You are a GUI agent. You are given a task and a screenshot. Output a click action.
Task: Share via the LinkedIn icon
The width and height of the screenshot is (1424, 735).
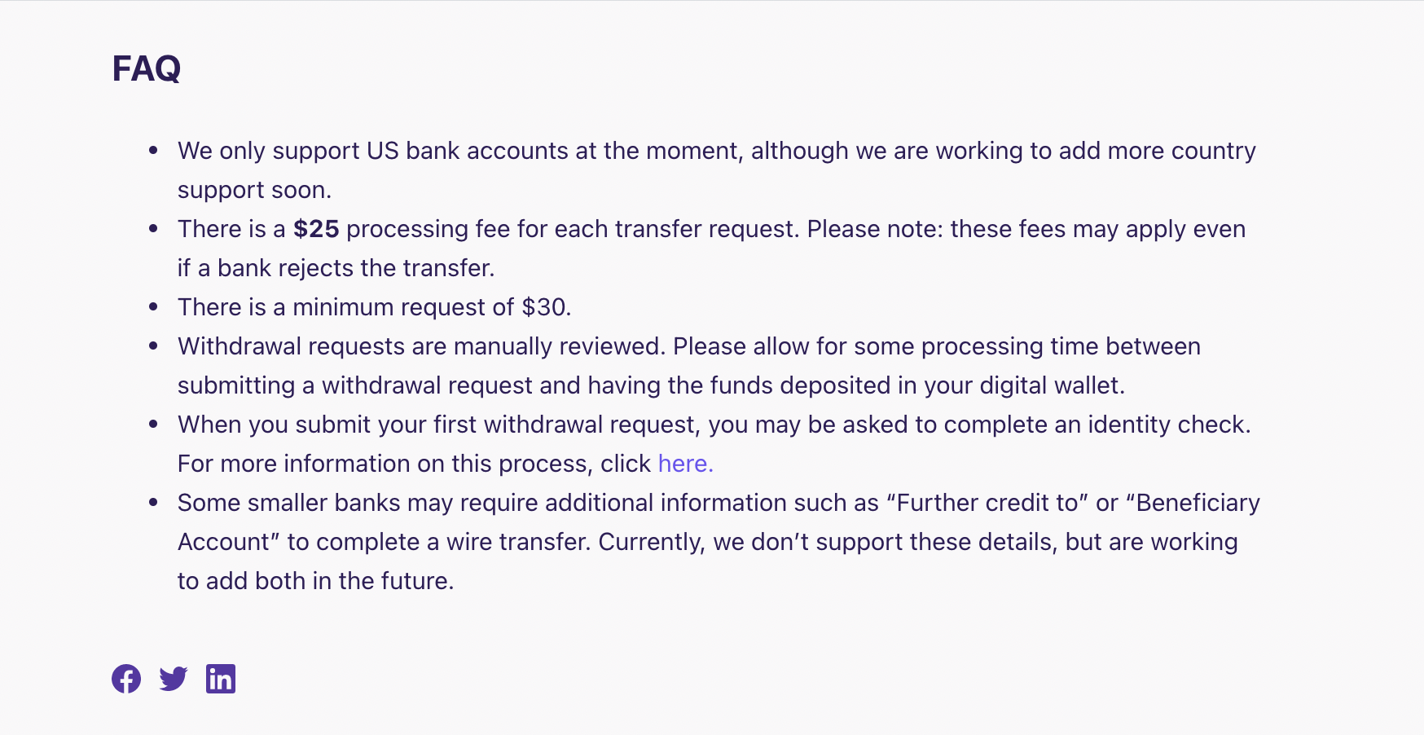pos(221,679)
